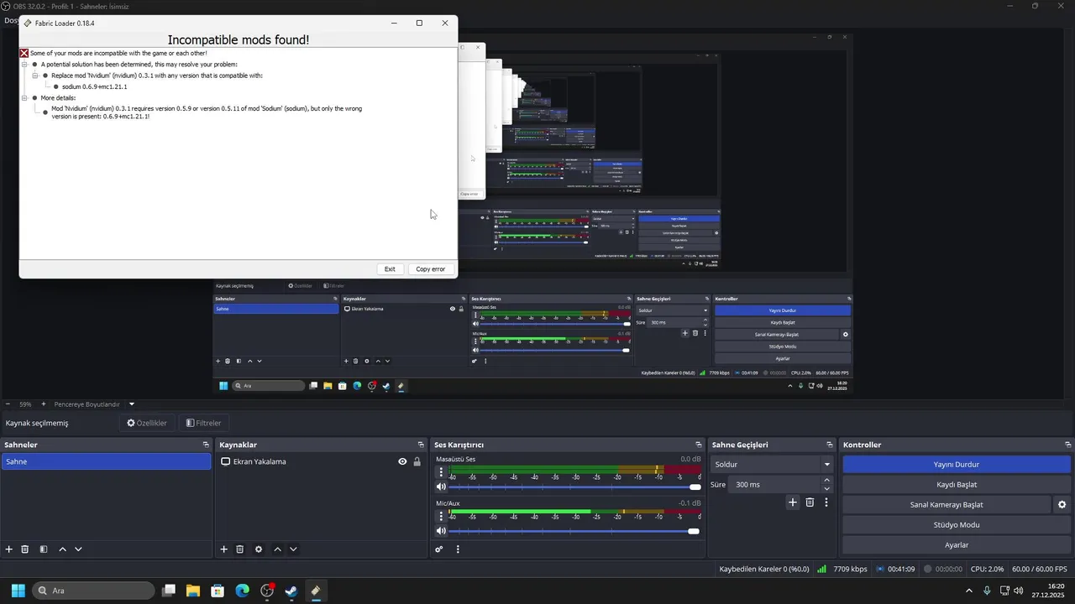Float the Kontroller dock panel
Image resolution: width=1075 pixels, height=604 pixels.
(1068, 445)
